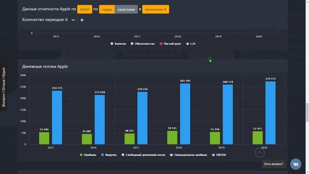Click the GAAP reporting standard button
This screenshot has height=174, width=309.
(x=84, y=9)
